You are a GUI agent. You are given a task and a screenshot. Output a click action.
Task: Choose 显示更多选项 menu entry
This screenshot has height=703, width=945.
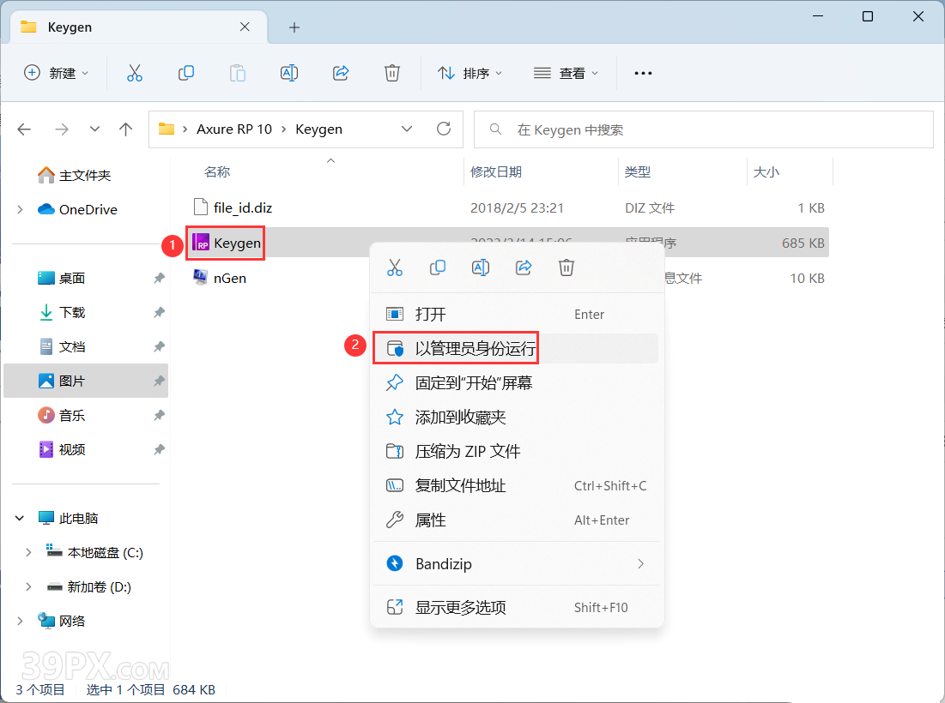pos(516,607)
